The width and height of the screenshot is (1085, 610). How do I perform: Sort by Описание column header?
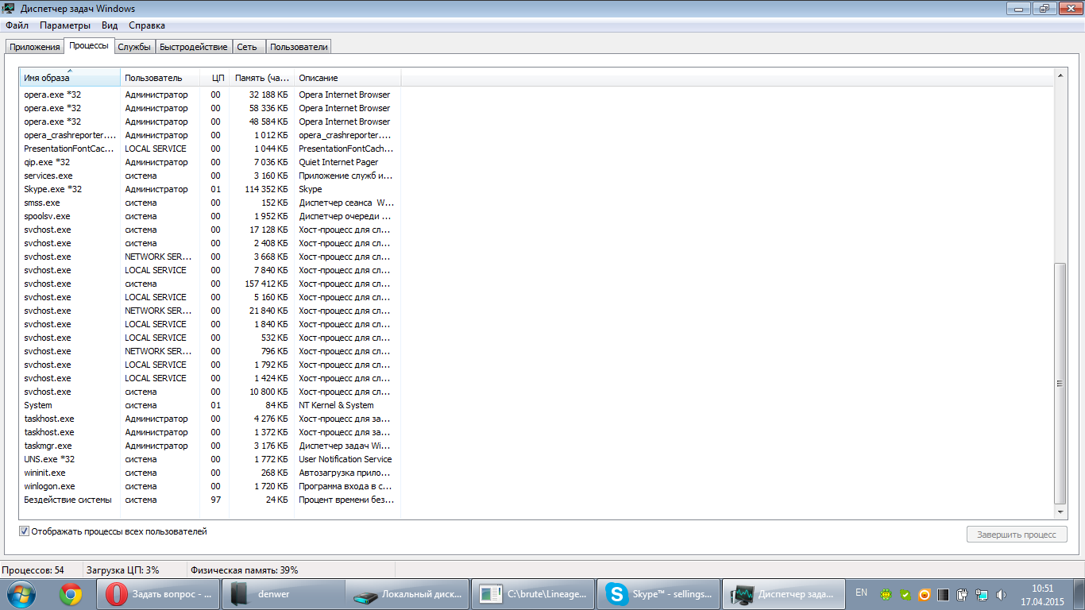[347, 78]
